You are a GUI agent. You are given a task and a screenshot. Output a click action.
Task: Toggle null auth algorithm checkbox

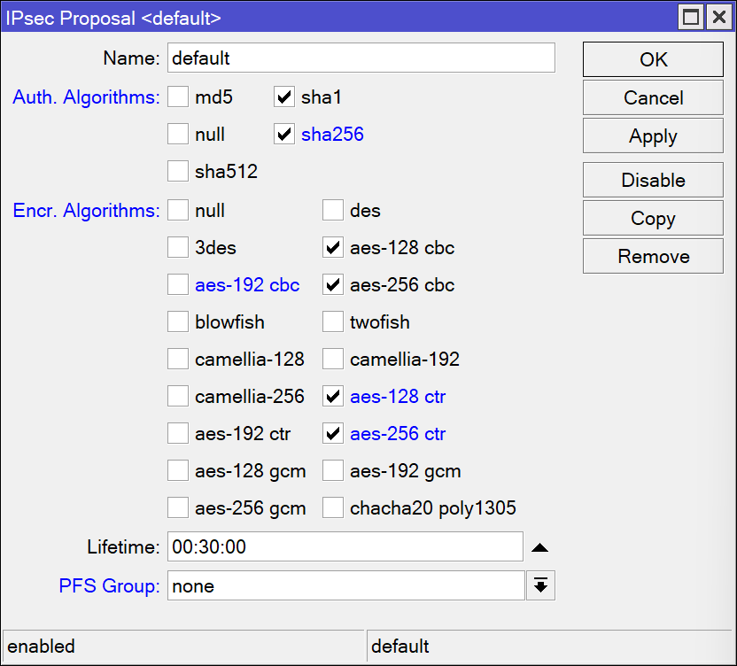pos(178,134)
